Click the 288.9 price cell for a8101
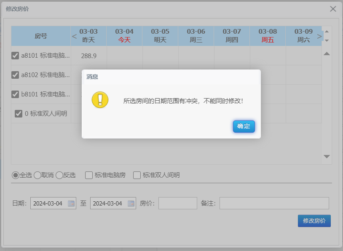 (x=88, y=56)
